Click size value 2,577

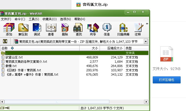(x=94, y=61)
